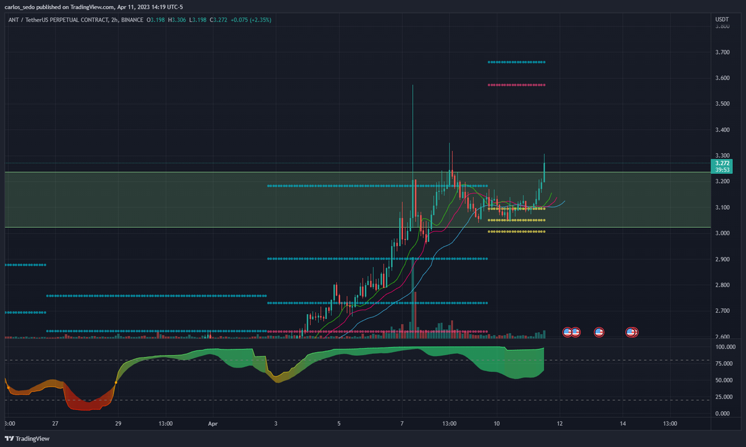Click the 2.900 price axis label

click(x=722, y=260)
